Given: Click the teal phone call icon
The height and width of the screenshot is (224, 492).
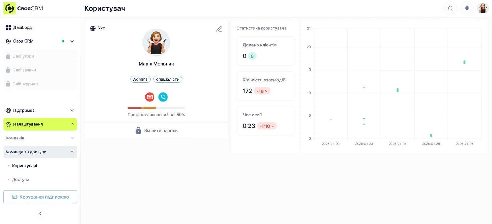Looking at the screenshot, I should click(x=163, y=97).
